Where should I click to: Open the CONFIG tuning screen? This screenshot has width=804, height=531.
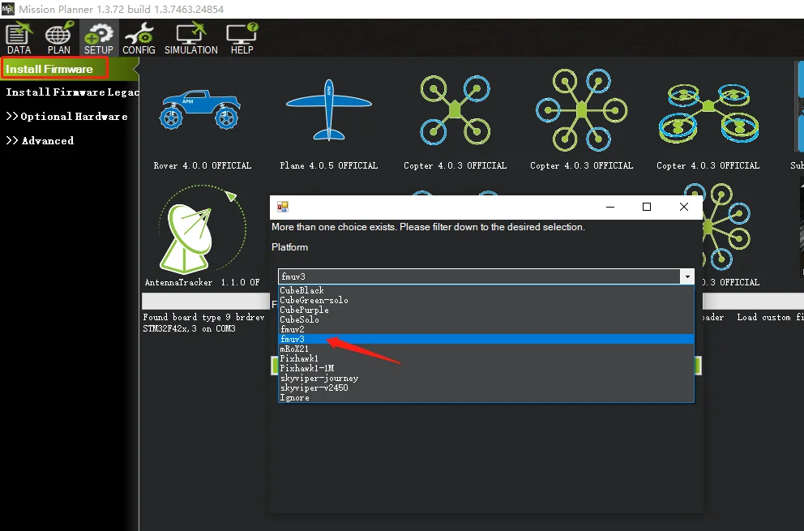coord(139,38)
